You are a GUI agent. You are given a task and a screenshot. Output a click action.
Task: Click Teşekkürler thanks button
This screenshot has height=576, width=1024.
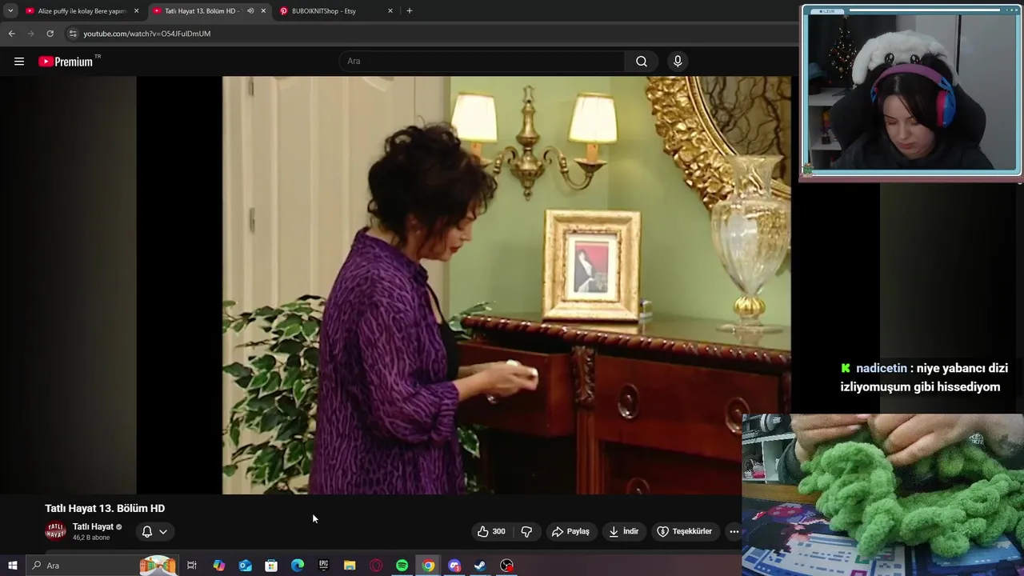tap(684, 531)
